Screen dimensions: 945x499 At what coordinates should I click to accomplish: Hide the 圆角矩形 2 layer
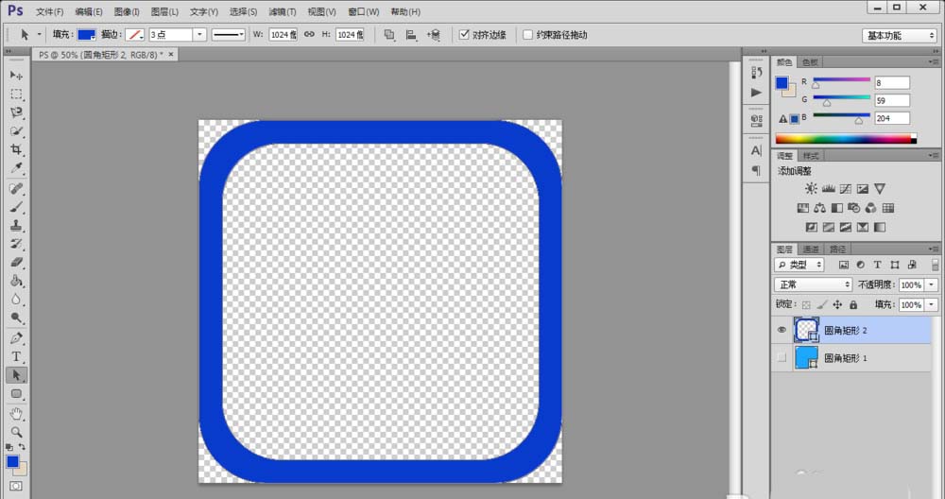[x=782, y=330]
